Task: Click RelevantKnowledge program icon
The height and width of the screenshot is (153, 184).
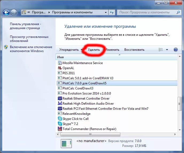Action: [60, 113]
